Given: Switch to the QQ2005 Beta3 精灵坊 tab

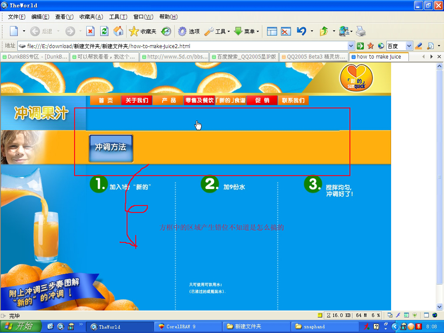Looking at the screenshot, I should 314,57.
